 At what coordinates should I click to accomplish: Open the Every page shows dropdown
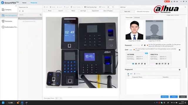[x=58, y=98]
